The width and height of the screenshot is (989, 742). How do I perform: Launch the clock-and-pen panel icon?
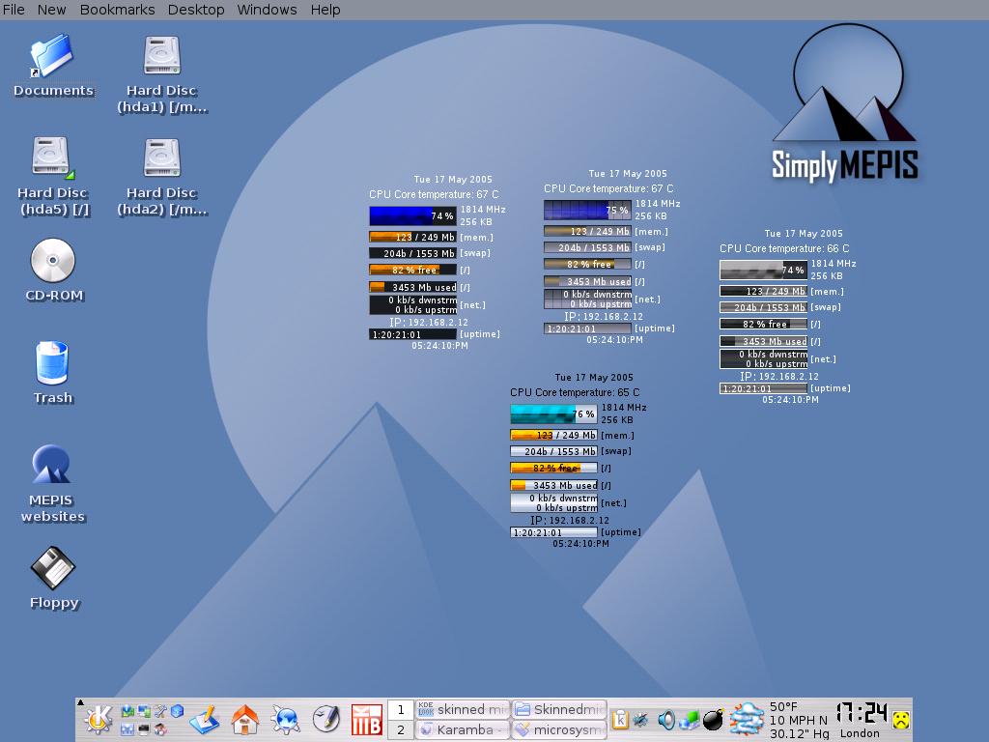(x=326, y=719)
